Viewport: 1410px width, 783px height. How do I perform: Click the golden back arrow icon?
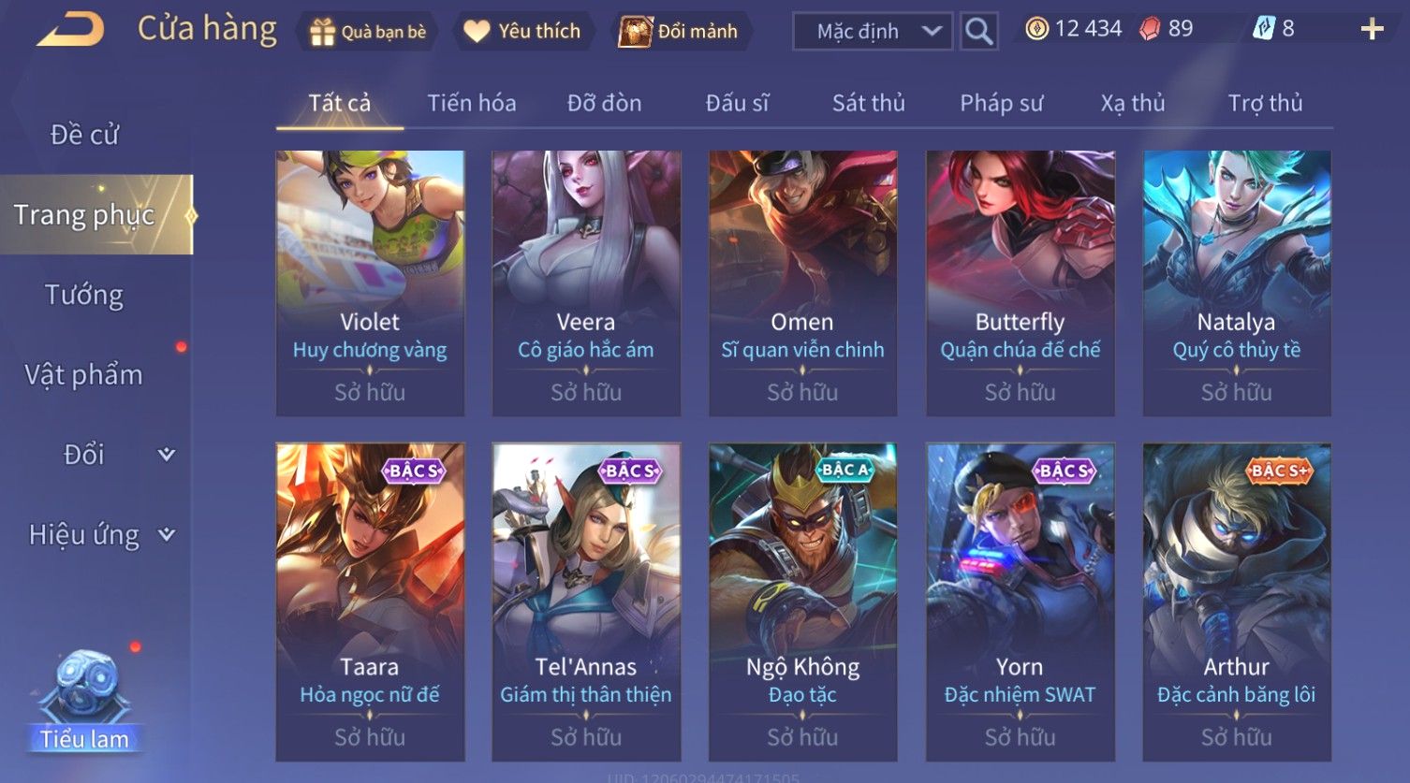pyautogui.click(x=71, y=29)
